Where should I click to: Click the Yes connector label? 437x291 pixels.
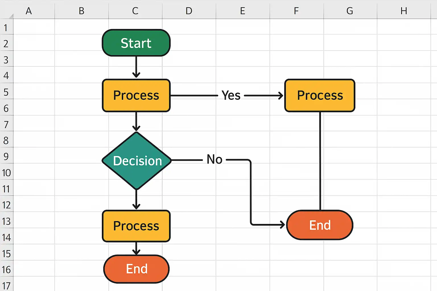[x=231, y=95]
